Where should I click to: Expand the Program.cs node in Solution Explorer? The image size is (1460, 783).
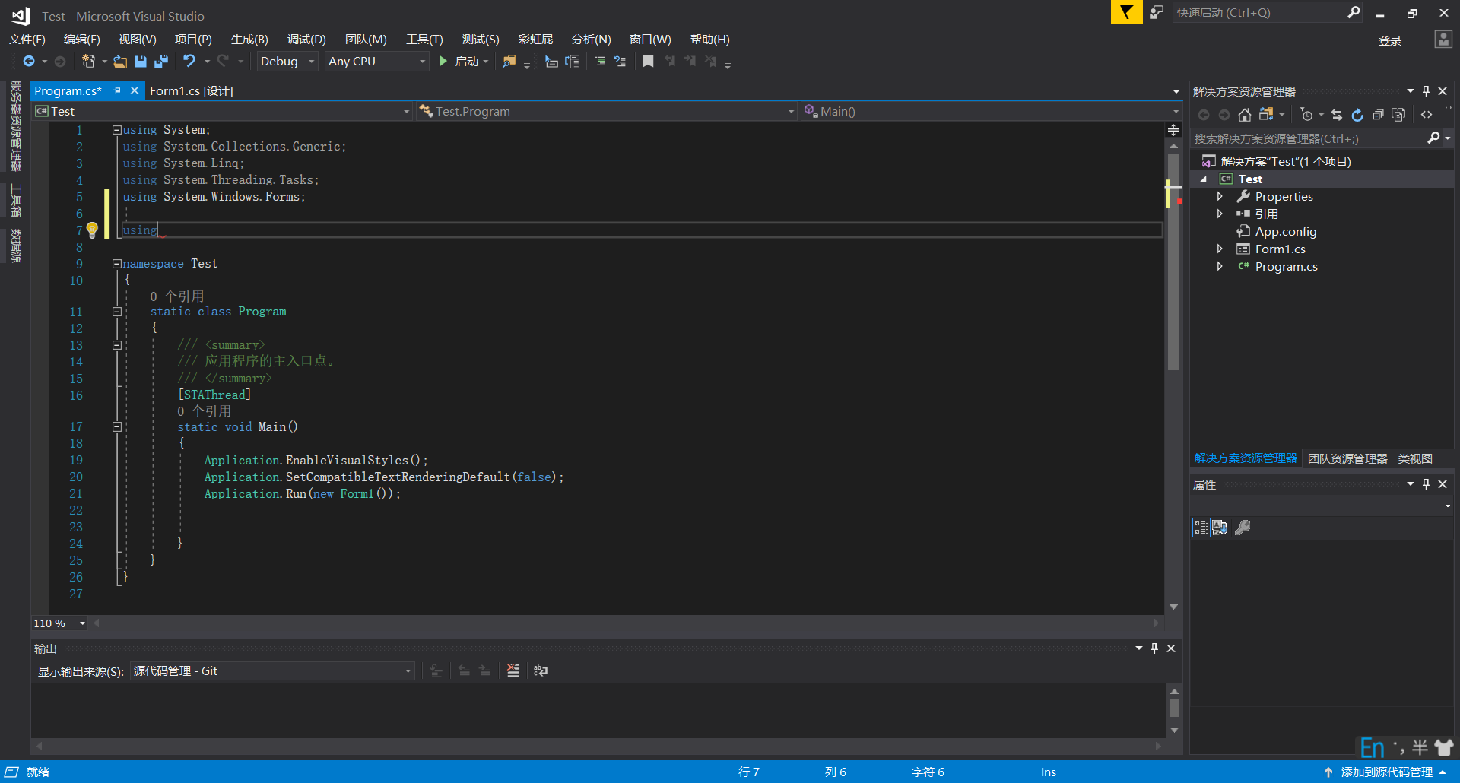[x=1220, y=266]
